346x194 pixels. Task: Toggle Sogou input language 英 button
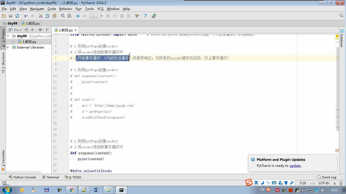point(256,183)
